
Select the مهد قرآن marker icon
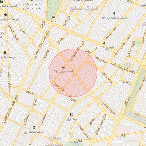[x=71, y=114]
